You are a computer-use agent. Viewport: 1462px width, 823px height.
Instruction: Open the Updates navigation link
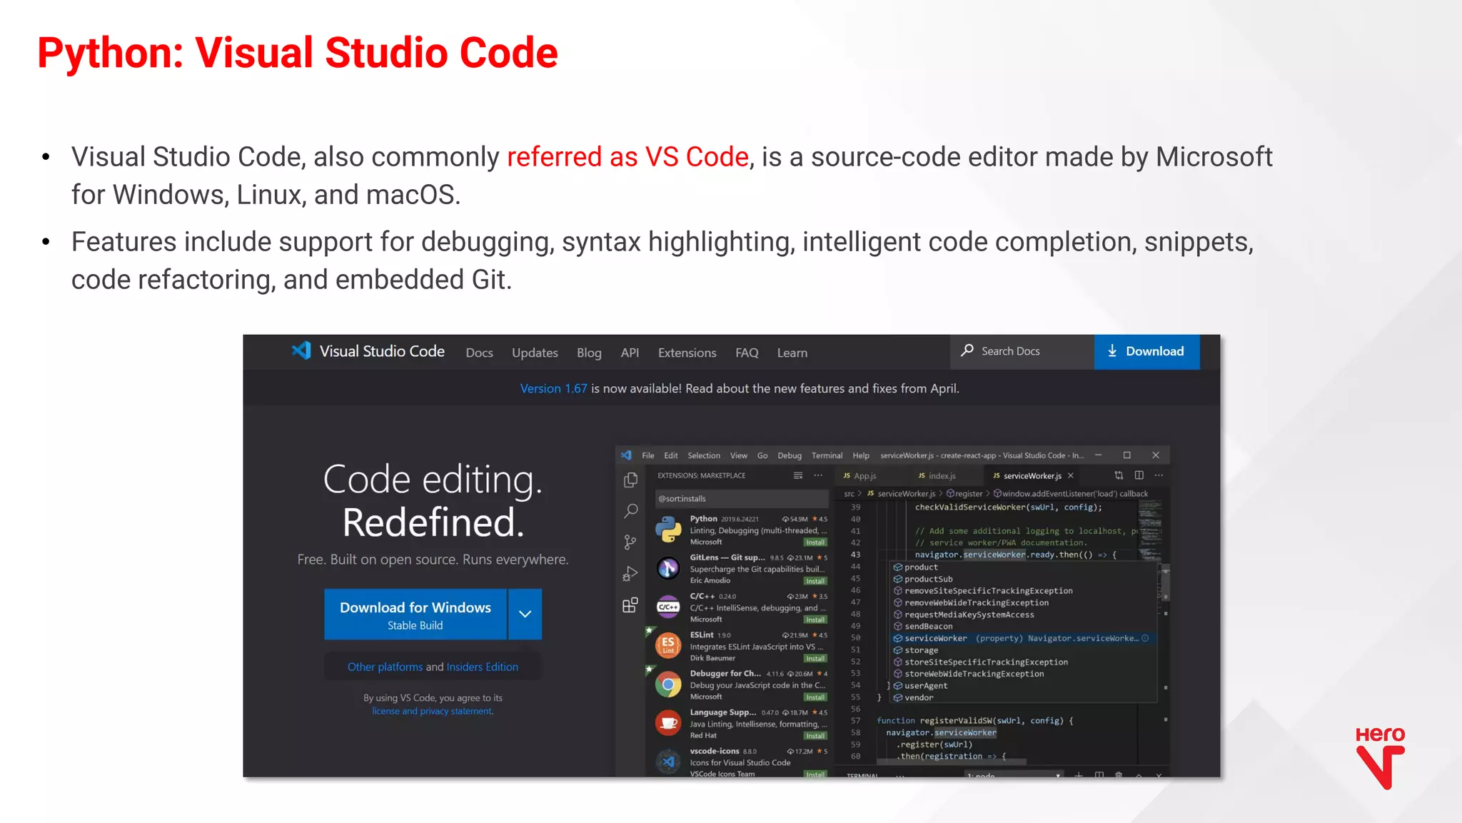pyautogui.click(x=535, y=353)
